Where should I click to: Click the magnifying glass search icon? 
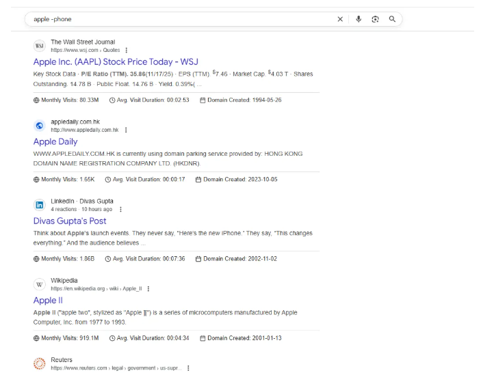pyautogui.click(x=392, y=19)
